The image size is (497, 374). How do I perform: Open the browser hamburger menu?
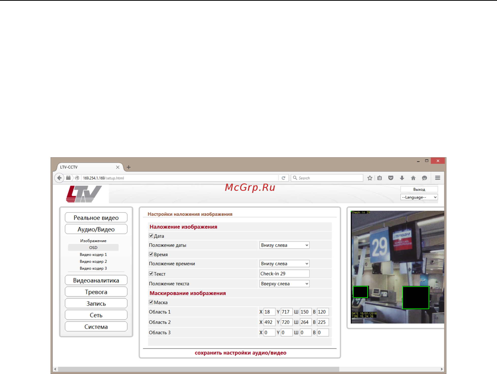point(438,178)
